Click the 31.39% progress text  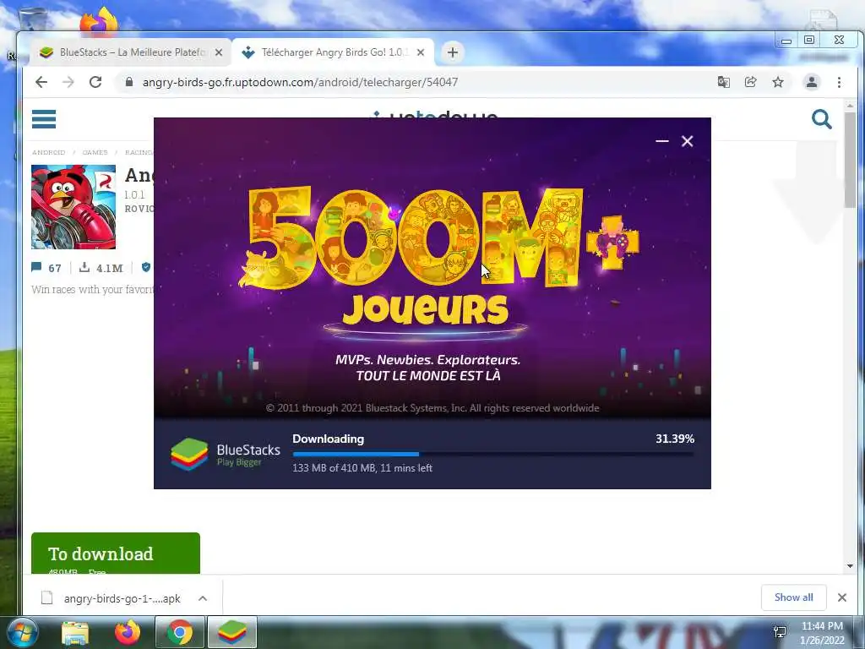click(x=675, y=439)
